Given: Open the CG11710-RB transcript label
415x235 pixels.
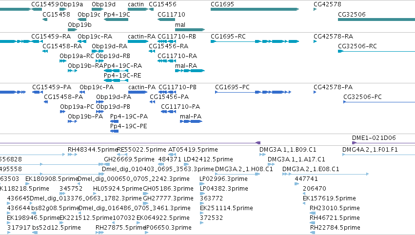Looking at the screenshot, I should 177,36.
